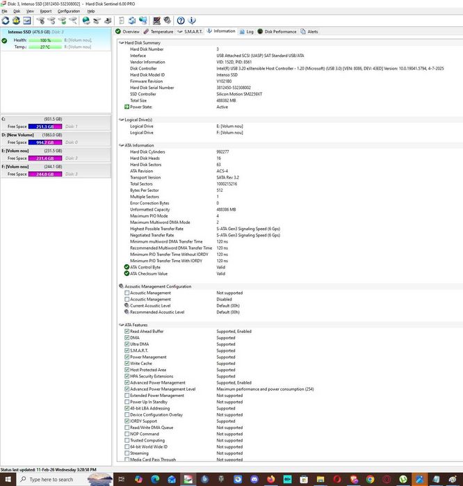Toggle the Read Ahead Buffer checkbox
Screen dimensions: 463x486
[127, 332]
